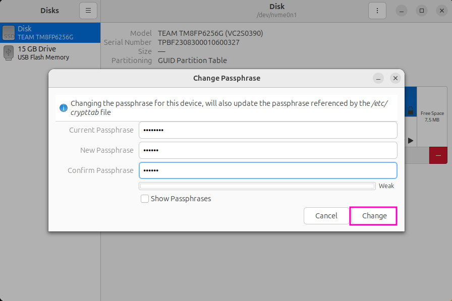Open the drive options three-dot menu
Viewport: 452px width, 301px height.
377,10
